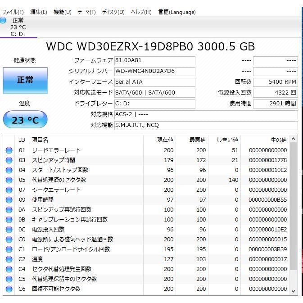Open the 機能(U) menu

click(x=62, y=12)
